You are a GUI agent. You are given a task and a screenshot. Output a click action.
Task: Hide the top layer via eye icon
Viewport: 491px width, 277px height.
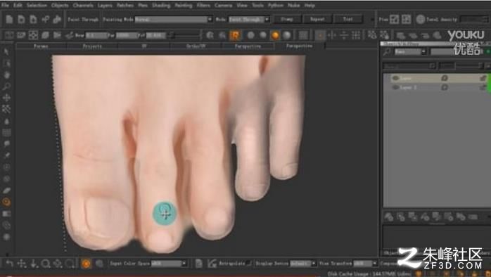(x=395, y=78)
